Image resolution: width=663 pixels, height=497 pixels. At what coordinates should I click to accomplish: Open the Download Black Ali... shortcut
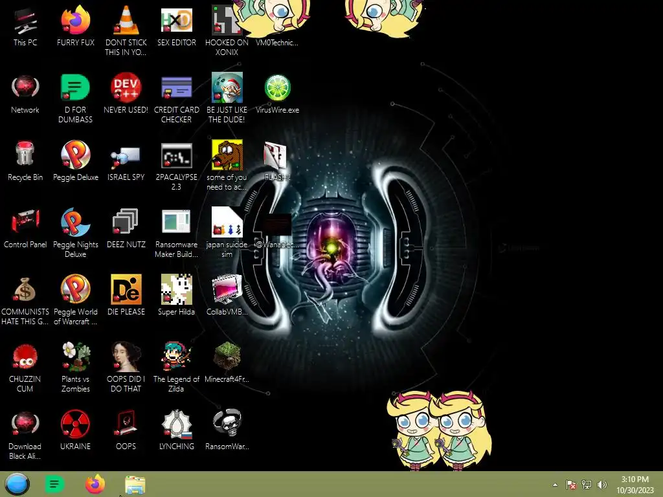coord(25,423)
